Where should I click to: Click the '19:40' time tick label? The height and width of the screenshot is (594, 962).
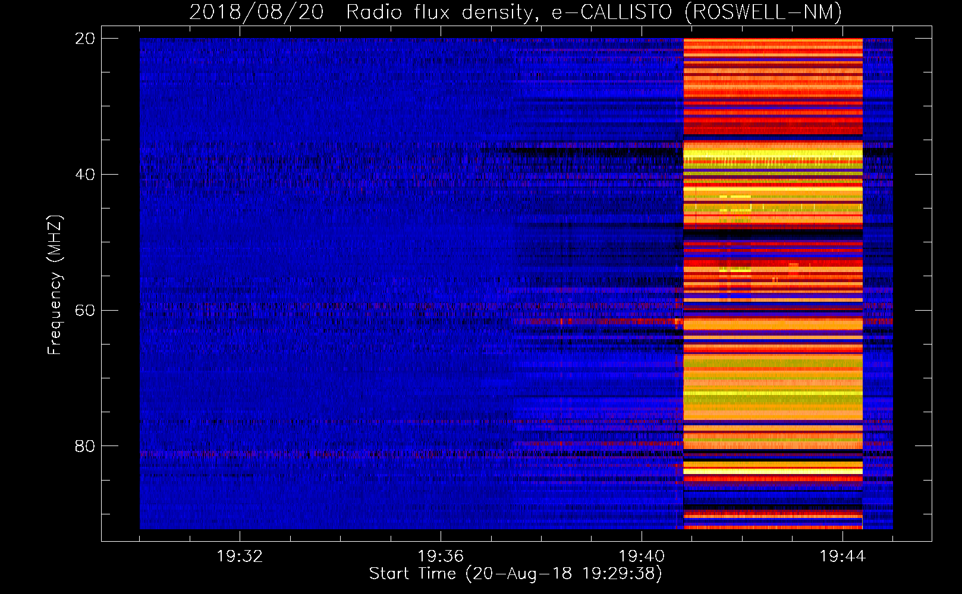(x=642, y=557)
